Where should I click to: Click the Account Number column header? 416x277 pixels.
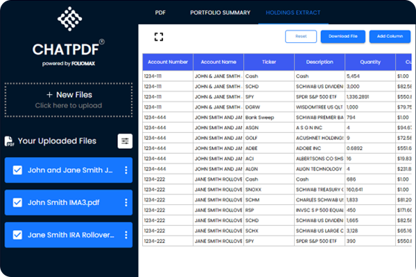coord(168,62)
